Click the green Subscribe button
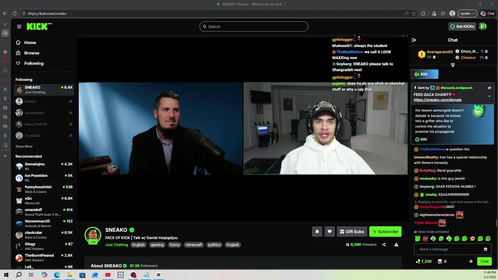The height and width of the screenshot is (280, 498). 385,231
